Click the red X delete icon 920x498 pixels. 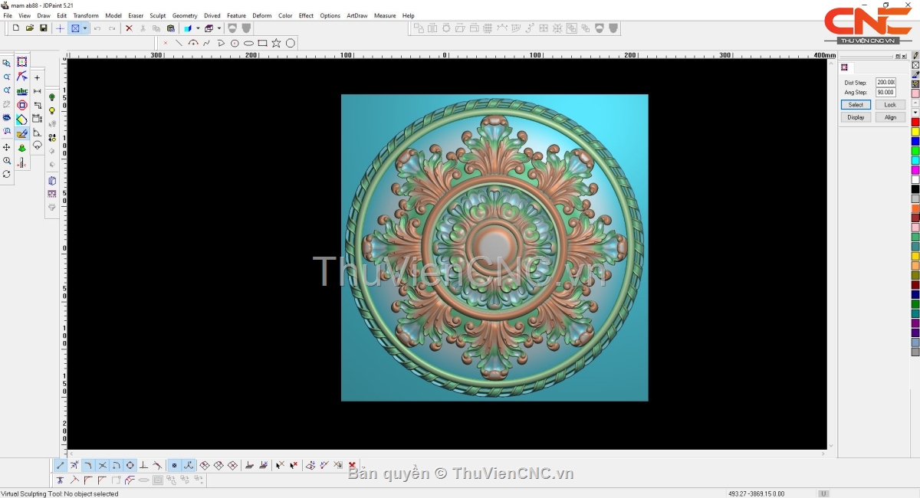[x=129, y=28]
